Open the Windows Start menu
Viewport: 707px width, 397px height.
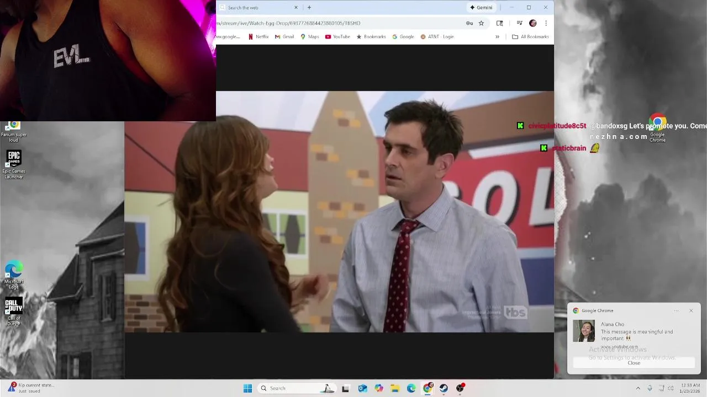pos(247,388)
